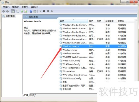The image size is (139, 102).
Task: Sort by the 登录为 column header
Action: point(122,21)
